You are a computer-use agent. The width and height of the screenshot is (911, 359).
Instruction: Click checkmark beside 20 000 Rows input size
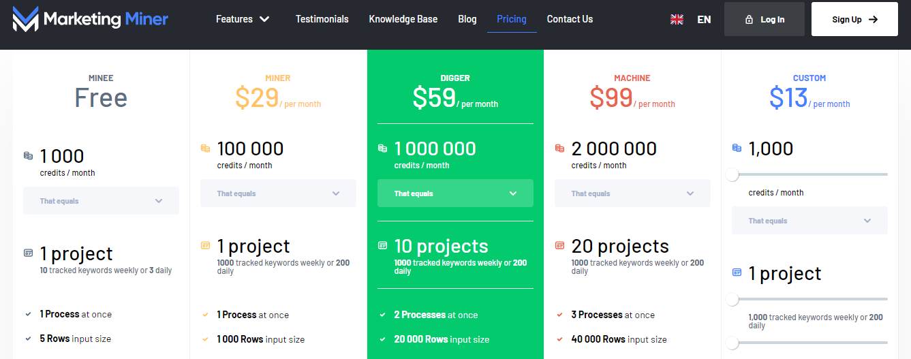coord(382,339)
